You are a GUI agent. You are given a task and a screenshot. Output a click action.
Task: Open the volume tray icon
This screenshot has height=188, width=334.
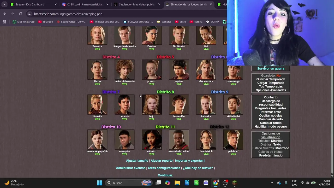point(307,183)
